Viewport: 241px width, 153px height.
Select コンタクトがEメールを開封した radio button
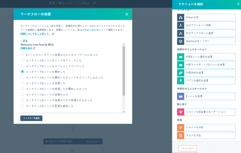tap(22, 71)
